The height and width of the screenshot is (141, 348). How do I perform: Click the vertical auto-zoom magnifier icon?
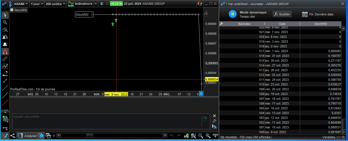click(194, 136)
